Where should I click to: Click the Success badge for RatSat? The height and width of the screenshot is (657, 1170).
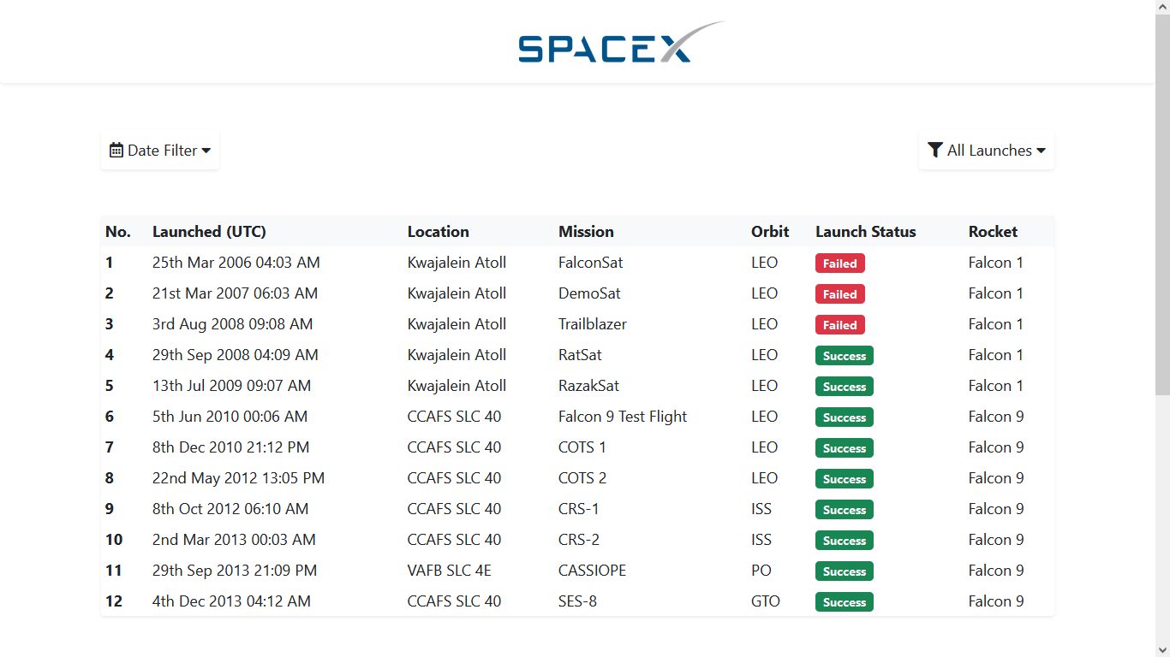coord(844,355)
